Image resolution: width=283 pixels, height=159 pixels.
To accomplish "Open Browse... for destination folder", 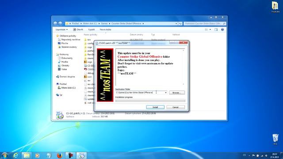I will pos(177,93).
